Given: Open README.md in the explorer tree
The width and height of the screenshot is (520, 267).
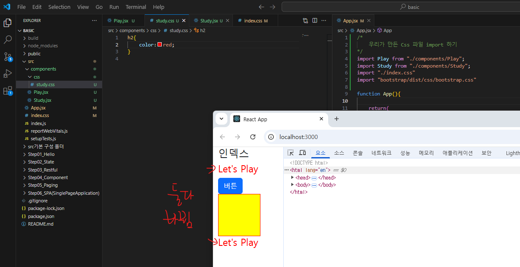Looking at the screenshot, I should pos(59,224).
